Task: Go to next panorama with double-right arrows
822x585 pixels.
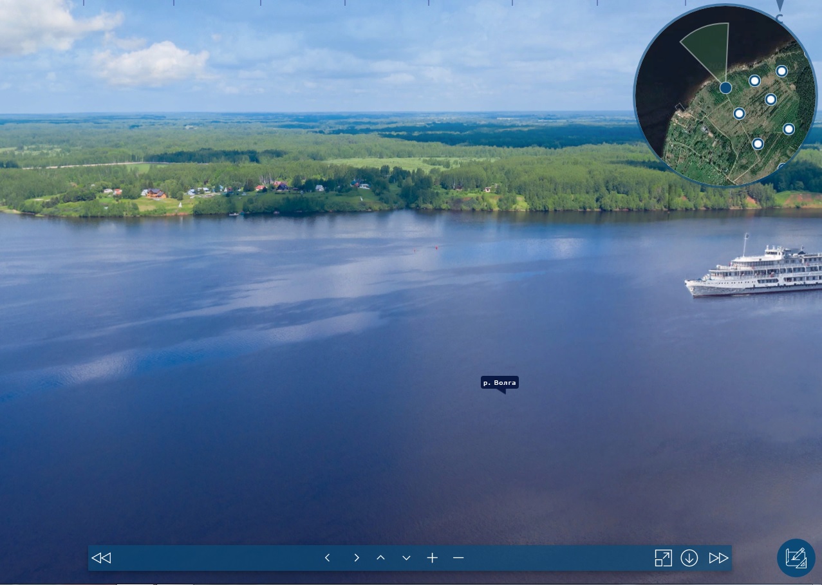Action: click(x=718, y=558)
